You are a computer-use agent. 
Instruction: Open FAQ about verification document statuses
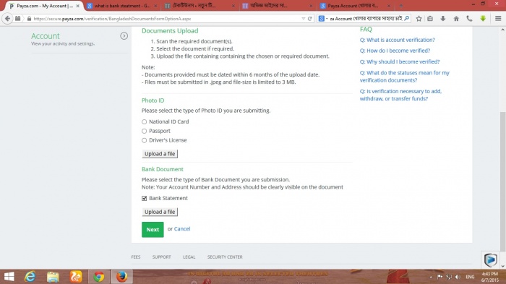pyautogui.click(x=404, y=77)
